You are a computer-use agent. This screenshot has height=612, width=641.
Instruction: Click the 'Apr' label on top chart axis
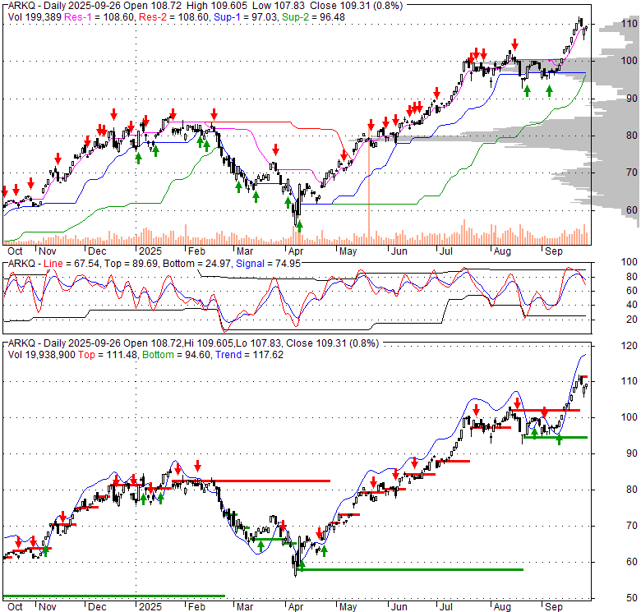296,251
